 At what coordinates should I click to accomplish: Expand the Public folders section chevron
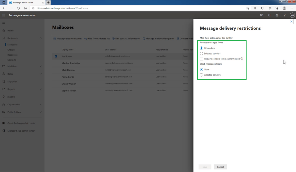40,112
